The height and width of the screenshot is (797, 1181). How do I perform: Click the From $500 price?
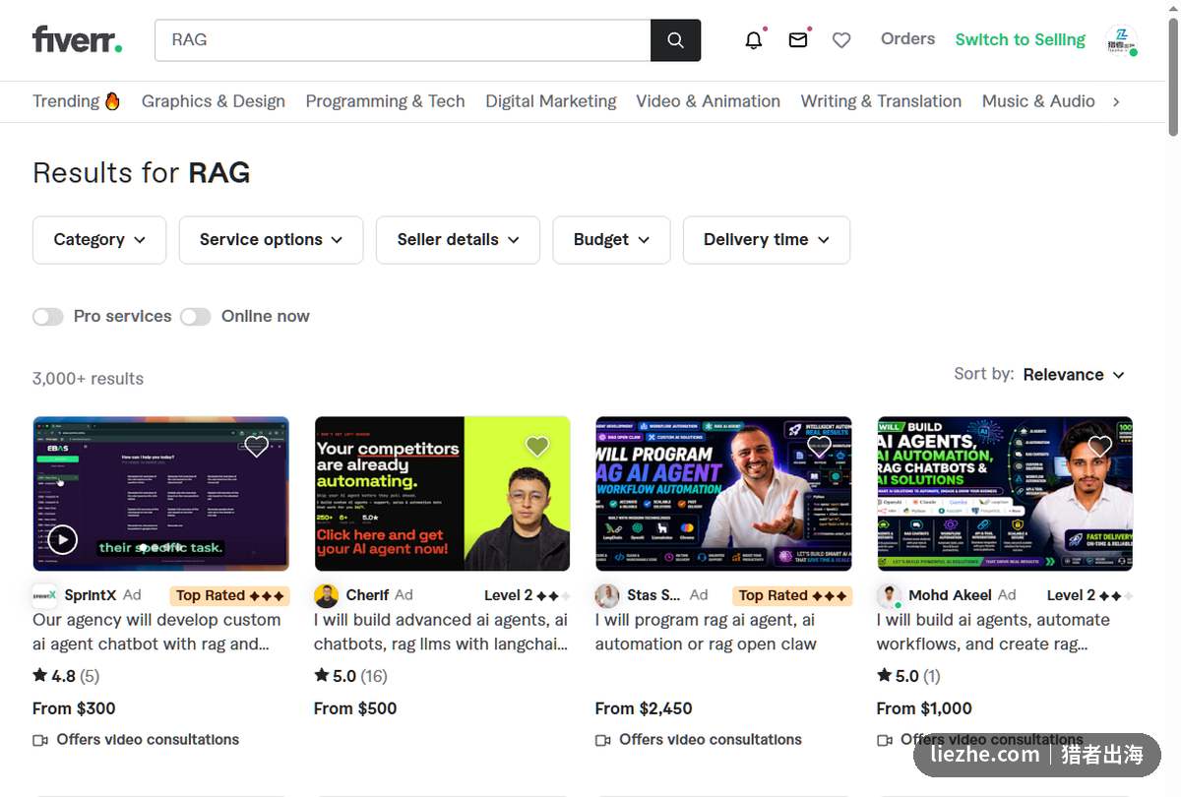click(355, 708)
